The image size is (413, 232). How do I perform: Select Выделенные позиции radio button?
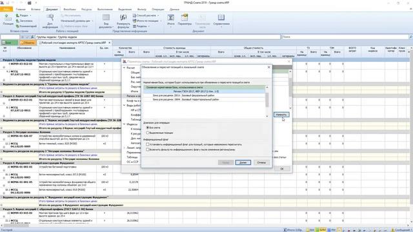point(148,133)
